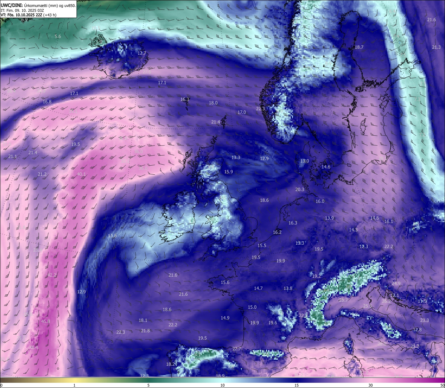Click the 12.7 value over Iceland

point(142,53)
